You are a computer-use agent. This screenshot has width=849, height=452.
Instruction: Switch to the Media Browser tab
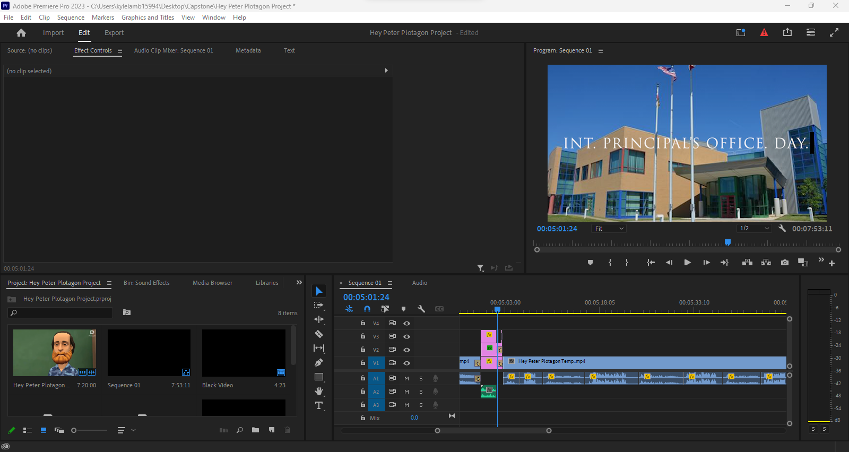tap(212, 283)
